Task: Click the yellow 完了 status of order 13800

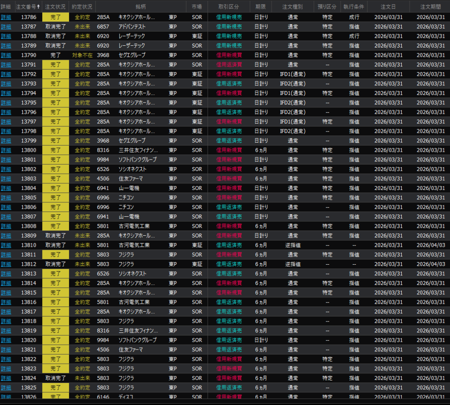Action: [x=55, y=150]
